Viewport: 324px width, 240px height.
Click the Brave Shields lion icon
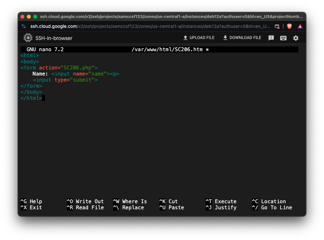pyautogui.click(x=289, y=26)
